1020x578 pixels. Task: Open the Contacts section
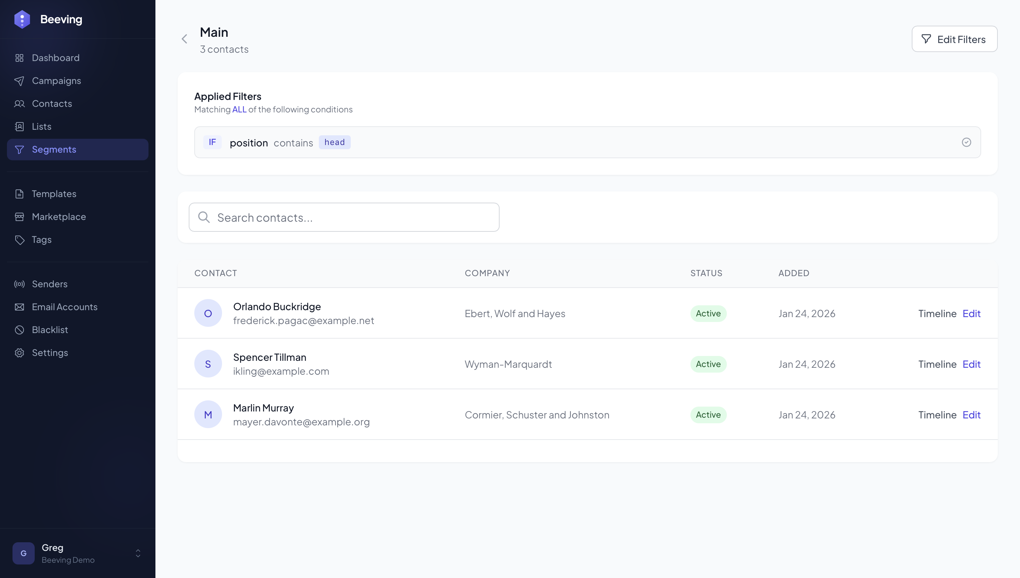tap(52, 104)
